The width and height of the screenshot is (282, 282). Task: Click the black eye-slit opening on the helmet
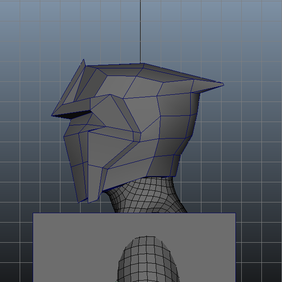pyautogui.click(x=73, y=115)
